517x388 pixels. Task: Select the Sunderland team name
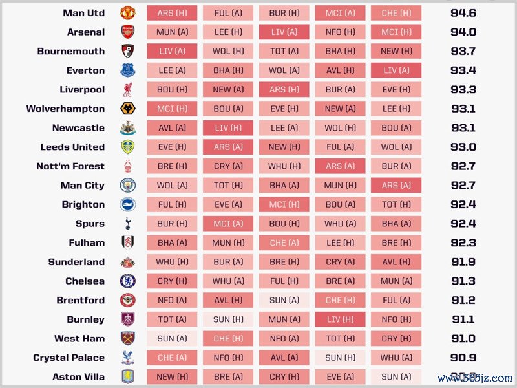pos(76,262)
